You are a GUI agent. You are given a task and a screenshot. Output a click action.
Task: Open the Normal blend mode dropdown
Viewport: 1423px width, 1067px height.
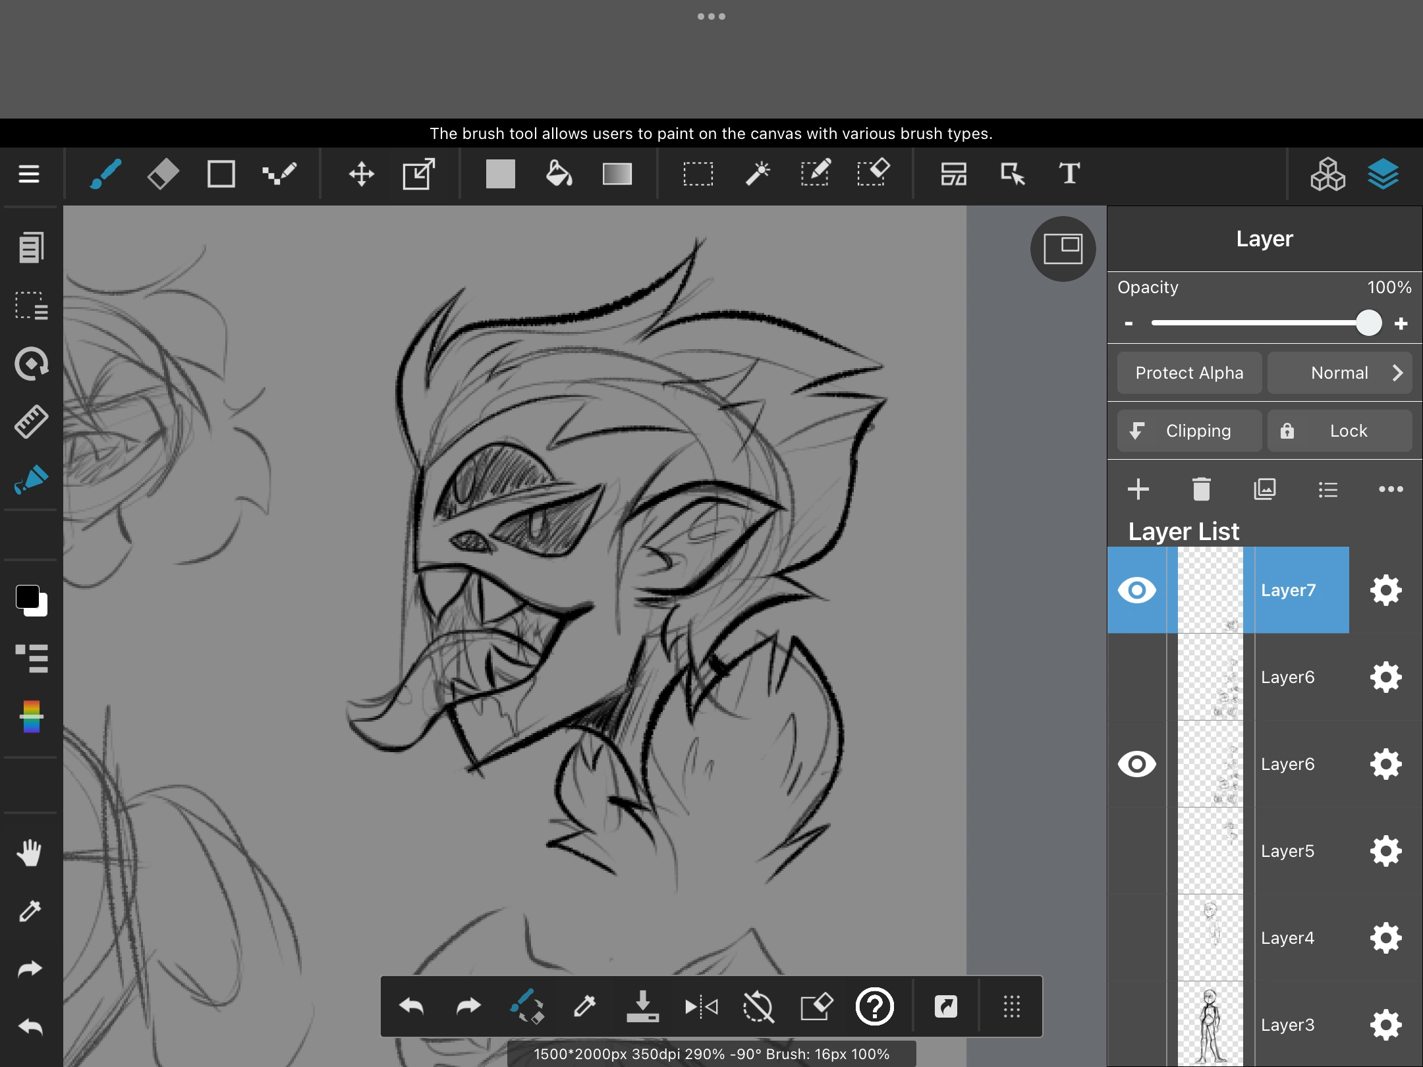pyautogui.click(x=1341, y=373)
